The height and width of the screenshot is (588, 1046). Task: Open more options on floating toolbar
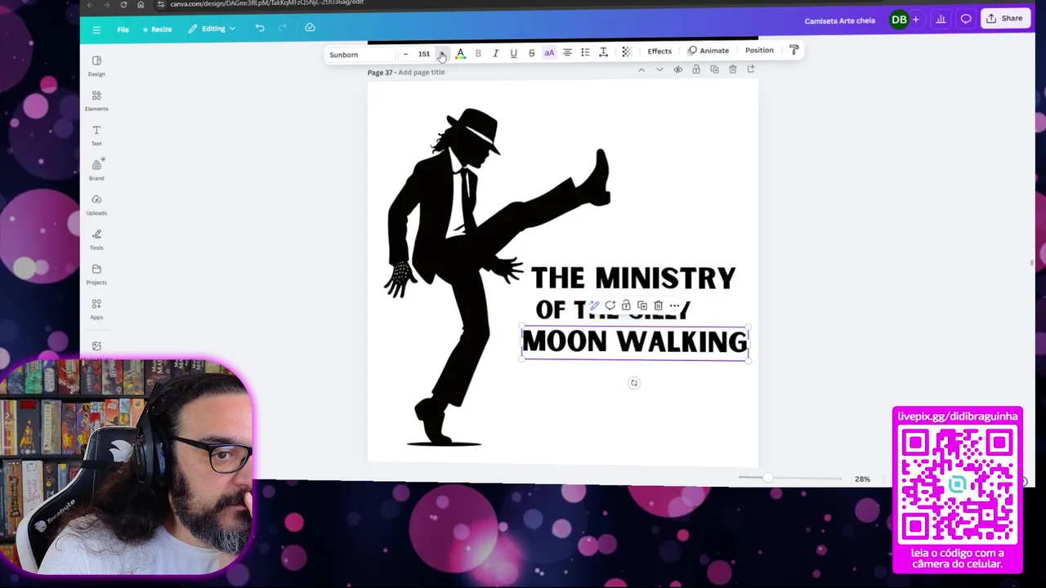674,305
